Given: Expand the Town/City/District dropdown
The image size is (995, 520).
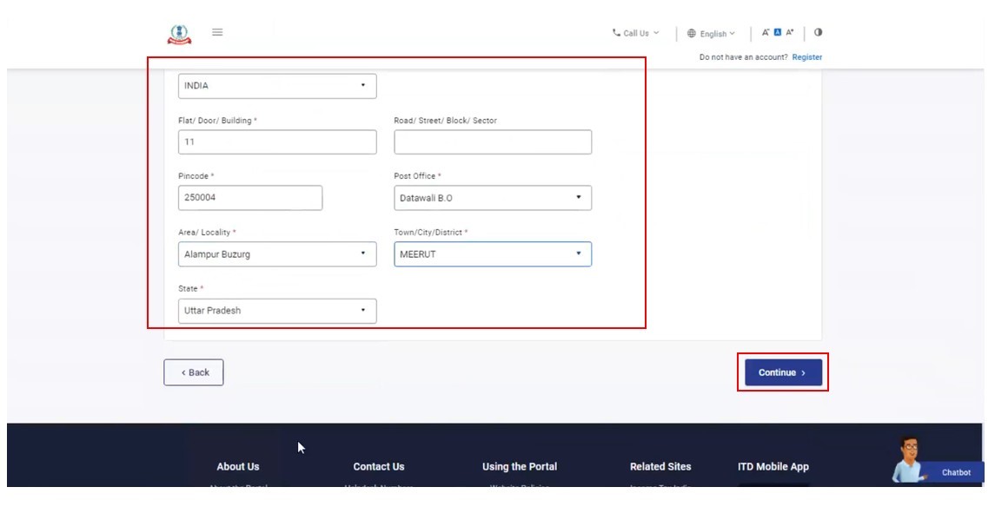Looking at the screenshot, I should pyautogui.click(x=493, y=254).
